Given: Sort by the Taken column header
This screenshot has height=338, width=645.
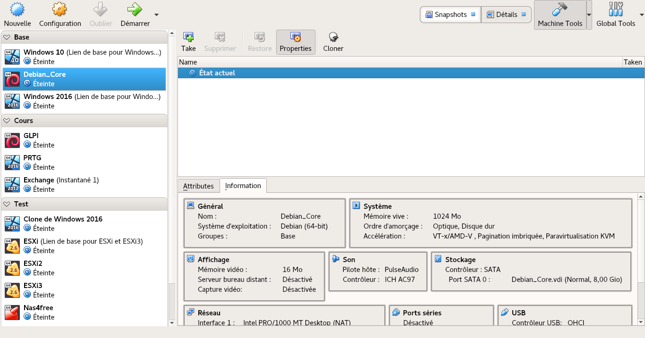Looking at the screenshot, I should click(633, 62).
